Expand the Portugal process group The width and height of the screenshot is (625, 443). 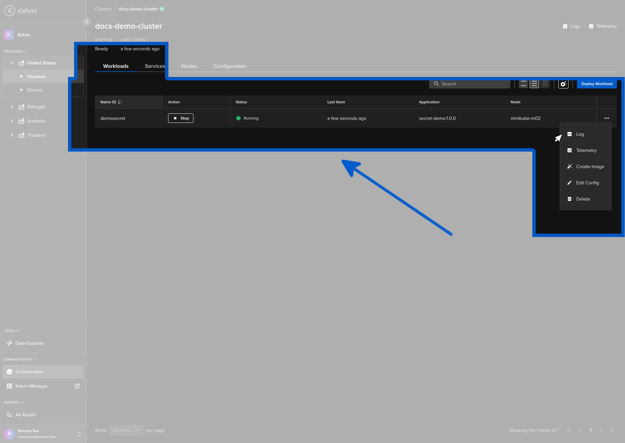tap(12, 107)
